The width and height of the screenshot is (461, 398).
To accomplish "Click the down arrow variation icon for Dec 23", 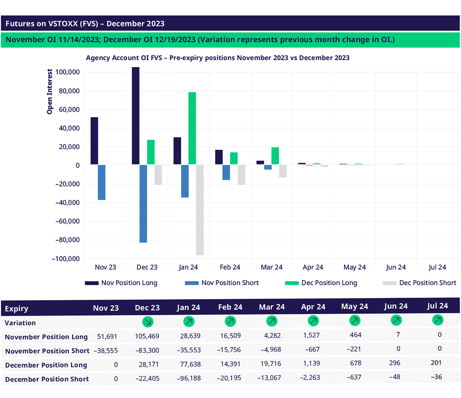I will 147,322.
